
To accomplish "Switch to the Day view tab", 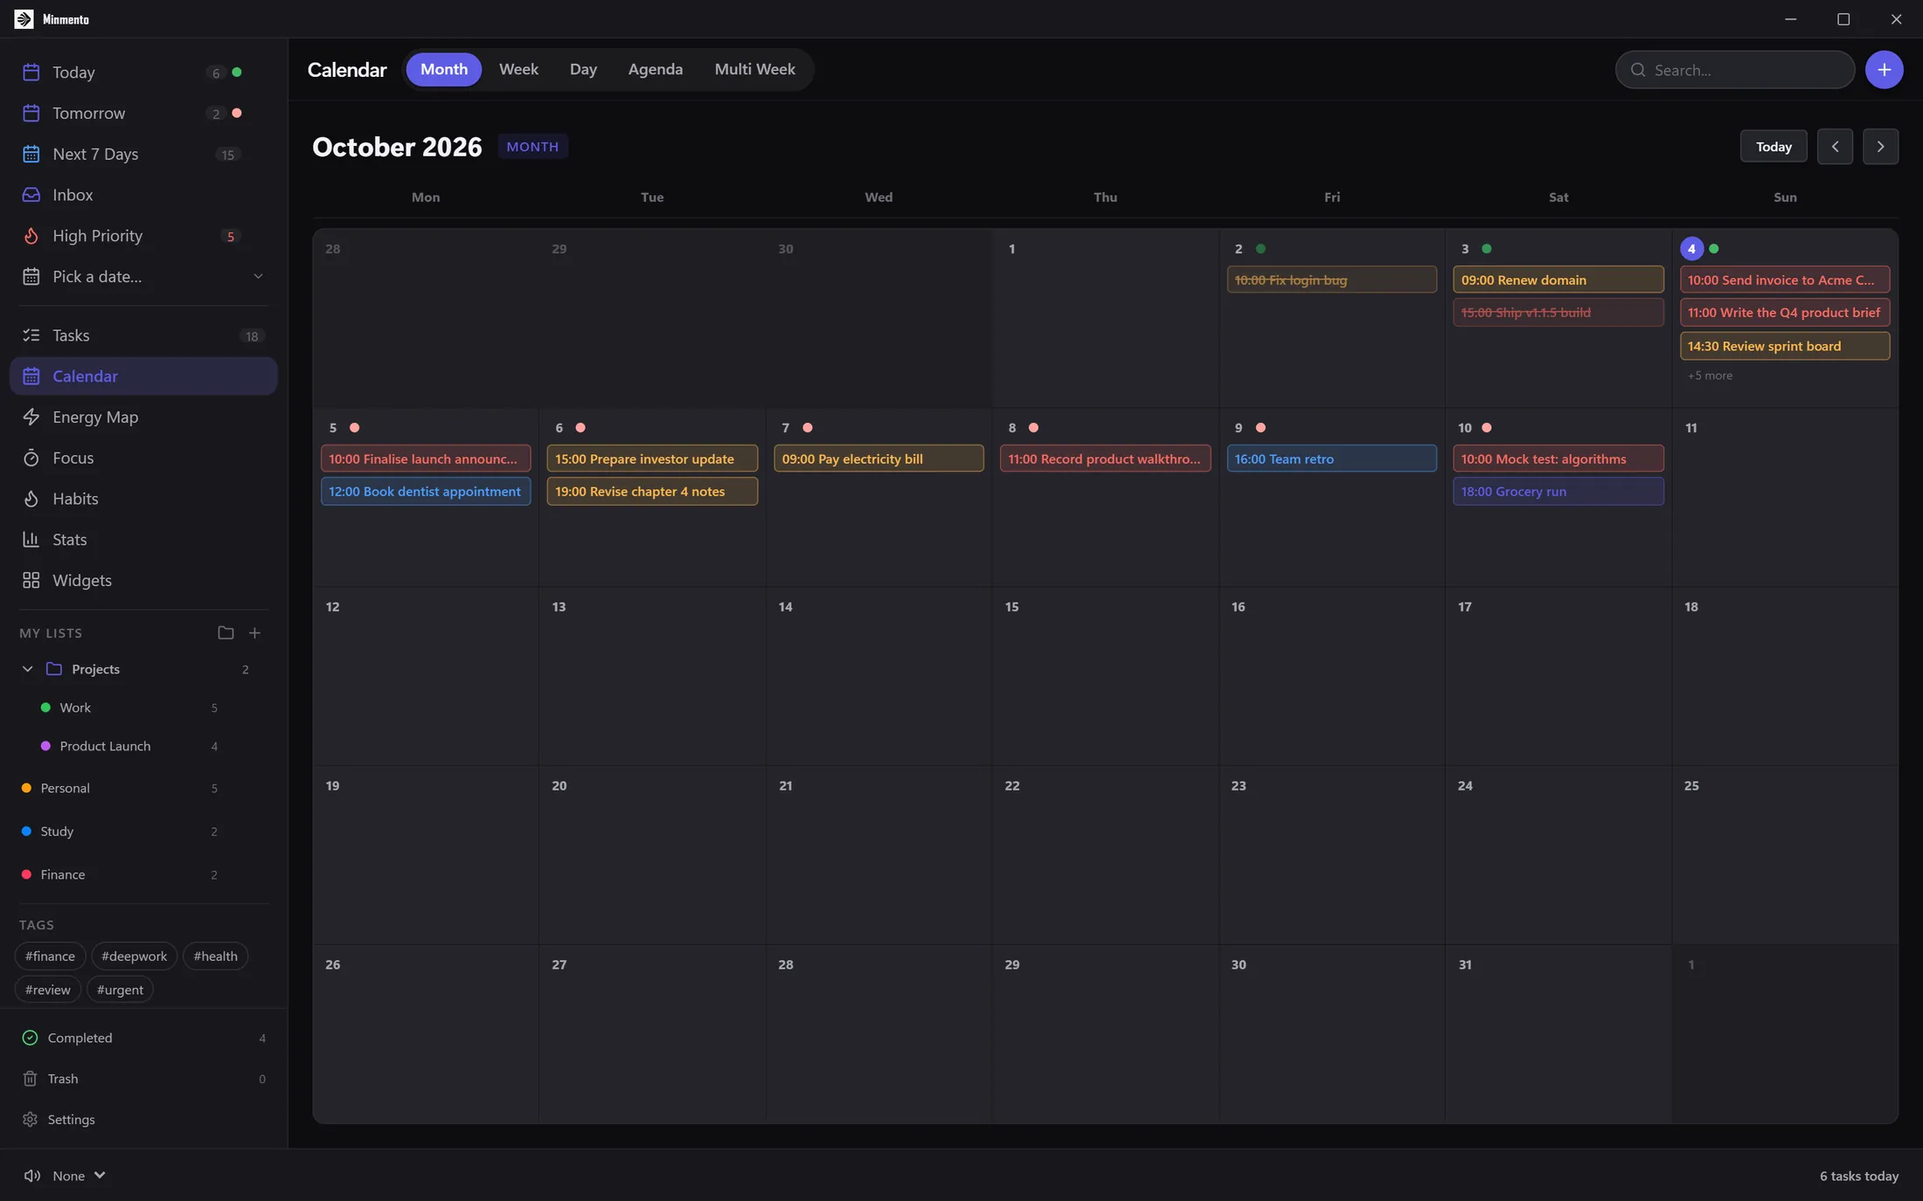I will point(583,69).
